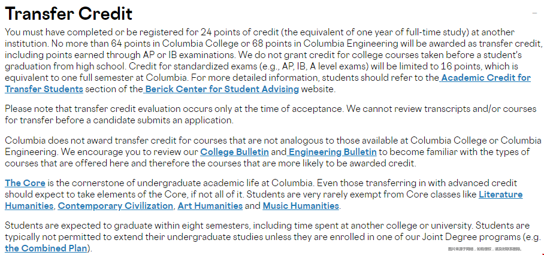Open the Combined Plan link

pyautogui.click(x=46, y=248)
